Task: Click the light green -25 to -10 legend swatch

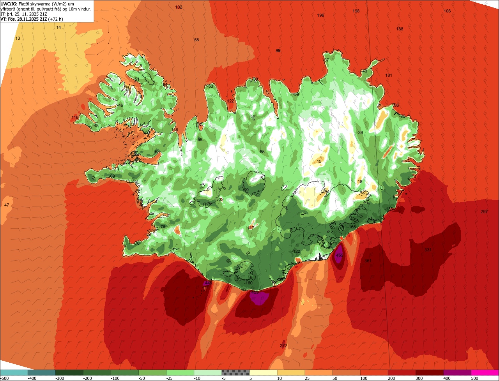Action: (x=180, y=372)
